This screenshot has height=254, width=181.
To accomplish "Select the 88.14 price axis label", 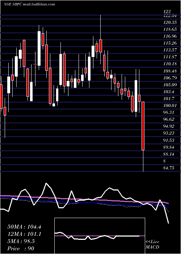I will (x=169, y=154).
